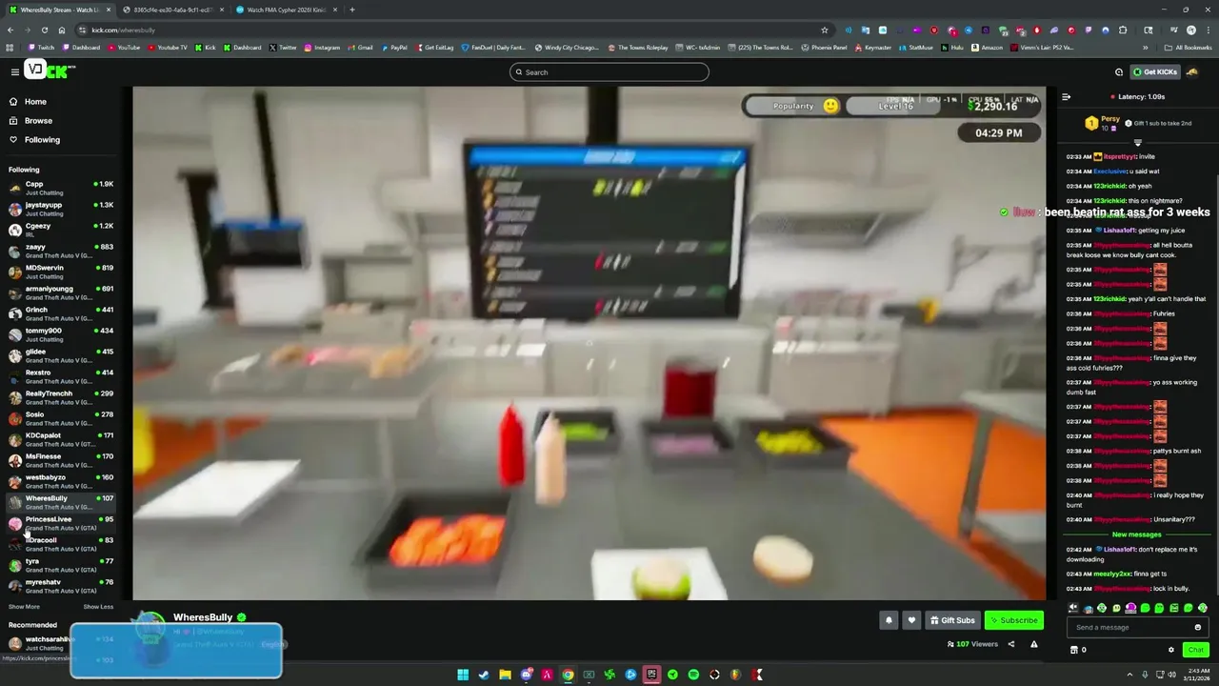Toggle the Kick sidebar hamburger menu
Viewport: 1219px width, 686px height.
tap(14, 72)
